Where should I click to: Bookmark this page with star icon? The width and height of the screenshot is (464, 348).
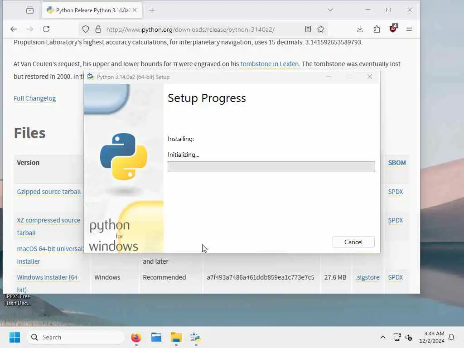(x=321, y=29)
